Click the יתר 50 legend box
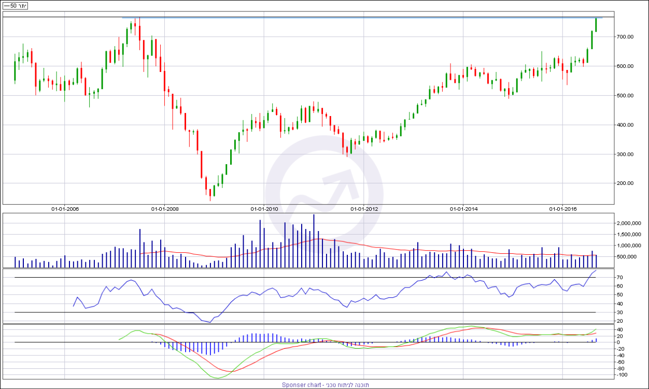The height and width of the screenshot is (389, 649). pyautogui.click(x=16, y=5)
